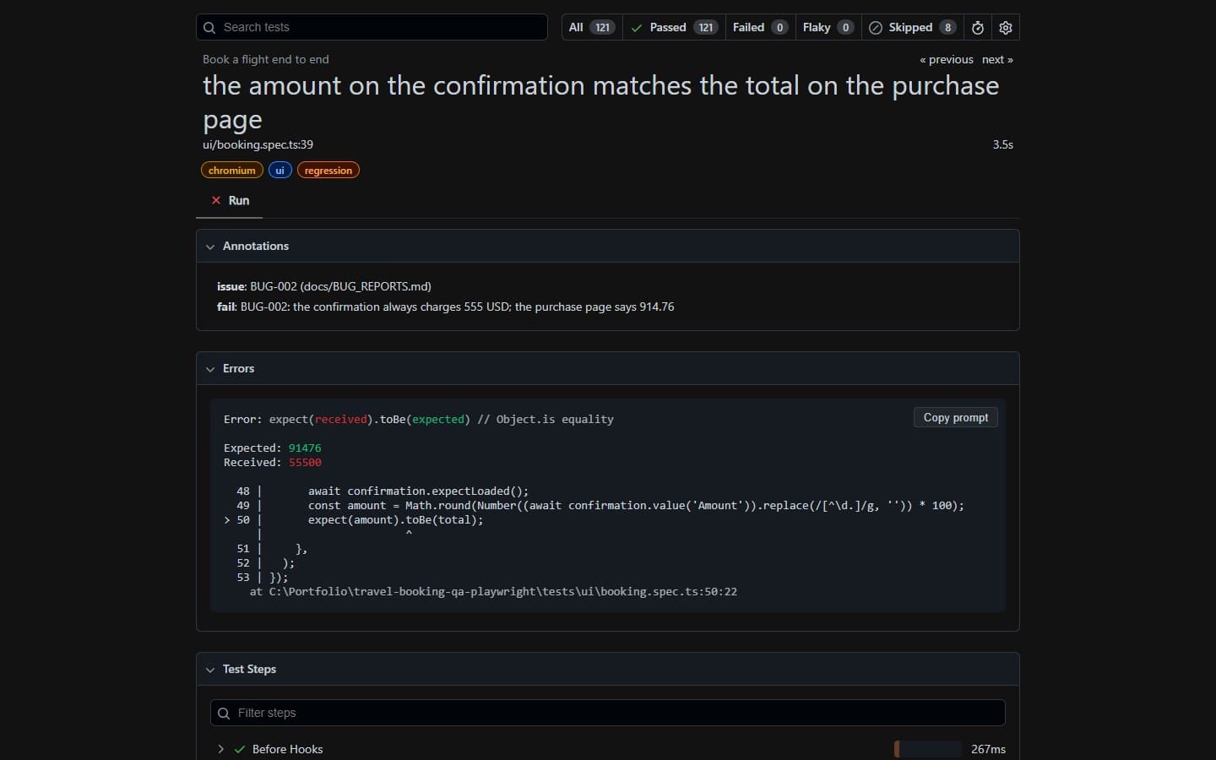The image size is (1216, 760).
Task: Click the BUG-002 issue annotation line
Action: (x=324, y=287)
